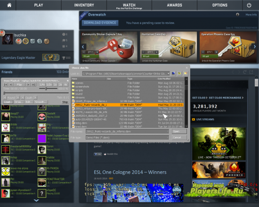
Task: Click the power quit icon
Action: click(249, 5)
